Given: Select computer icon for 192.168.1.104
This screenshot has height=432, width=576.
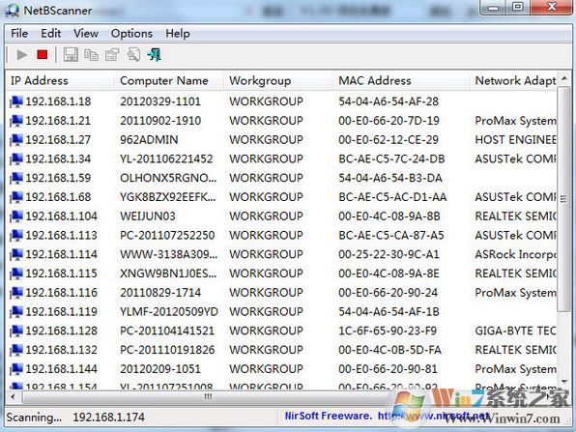Looking at the screenshot, I should click(x=16, y=216).
